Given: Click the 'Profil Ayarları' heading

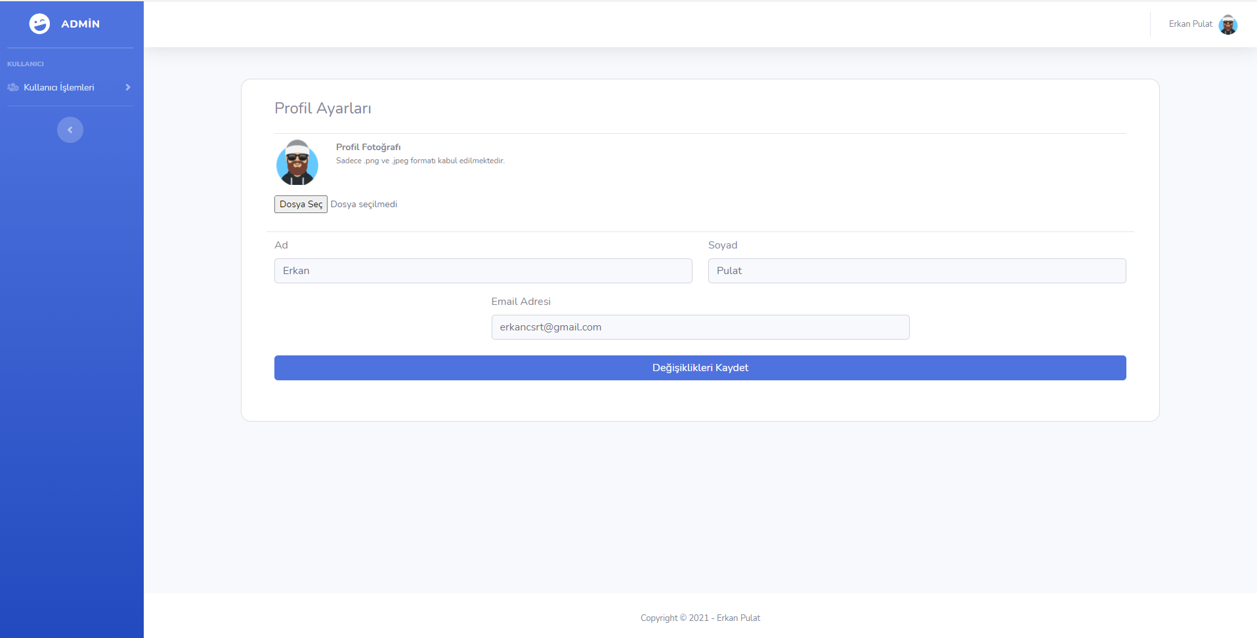Looking at the screenshot, I should (x=323, y=108).
